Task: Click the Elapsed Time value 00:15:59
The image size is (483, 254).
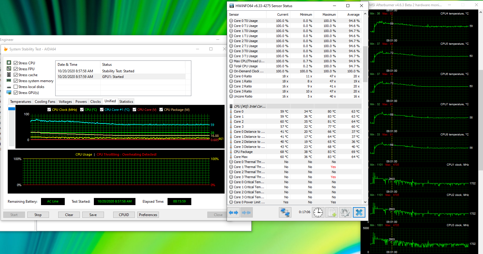Action: (179, 202)
